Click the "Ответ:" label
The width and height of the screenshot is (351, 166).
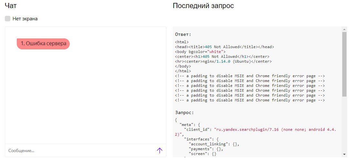coord(183,34)
